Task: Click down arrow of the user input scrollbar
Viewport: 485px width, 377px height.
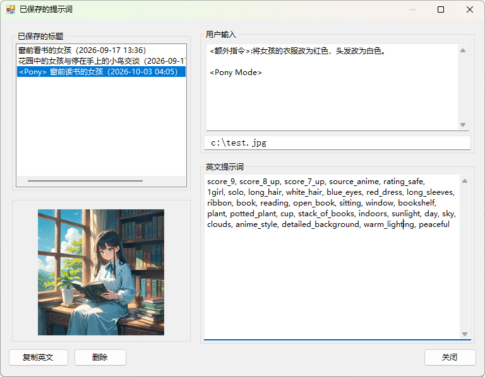Action: (463, 125)
